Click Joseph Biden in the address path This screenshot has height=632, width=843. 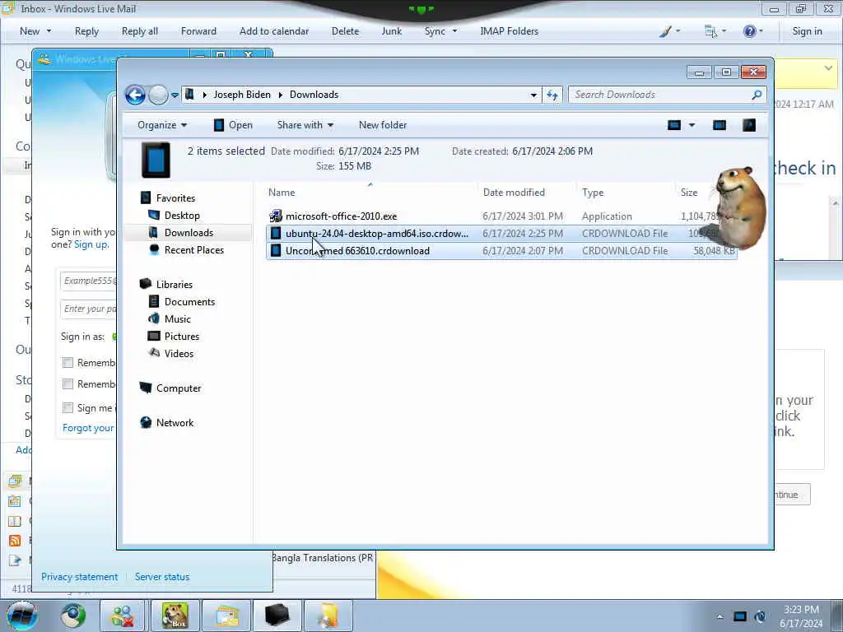coord(242,95)
